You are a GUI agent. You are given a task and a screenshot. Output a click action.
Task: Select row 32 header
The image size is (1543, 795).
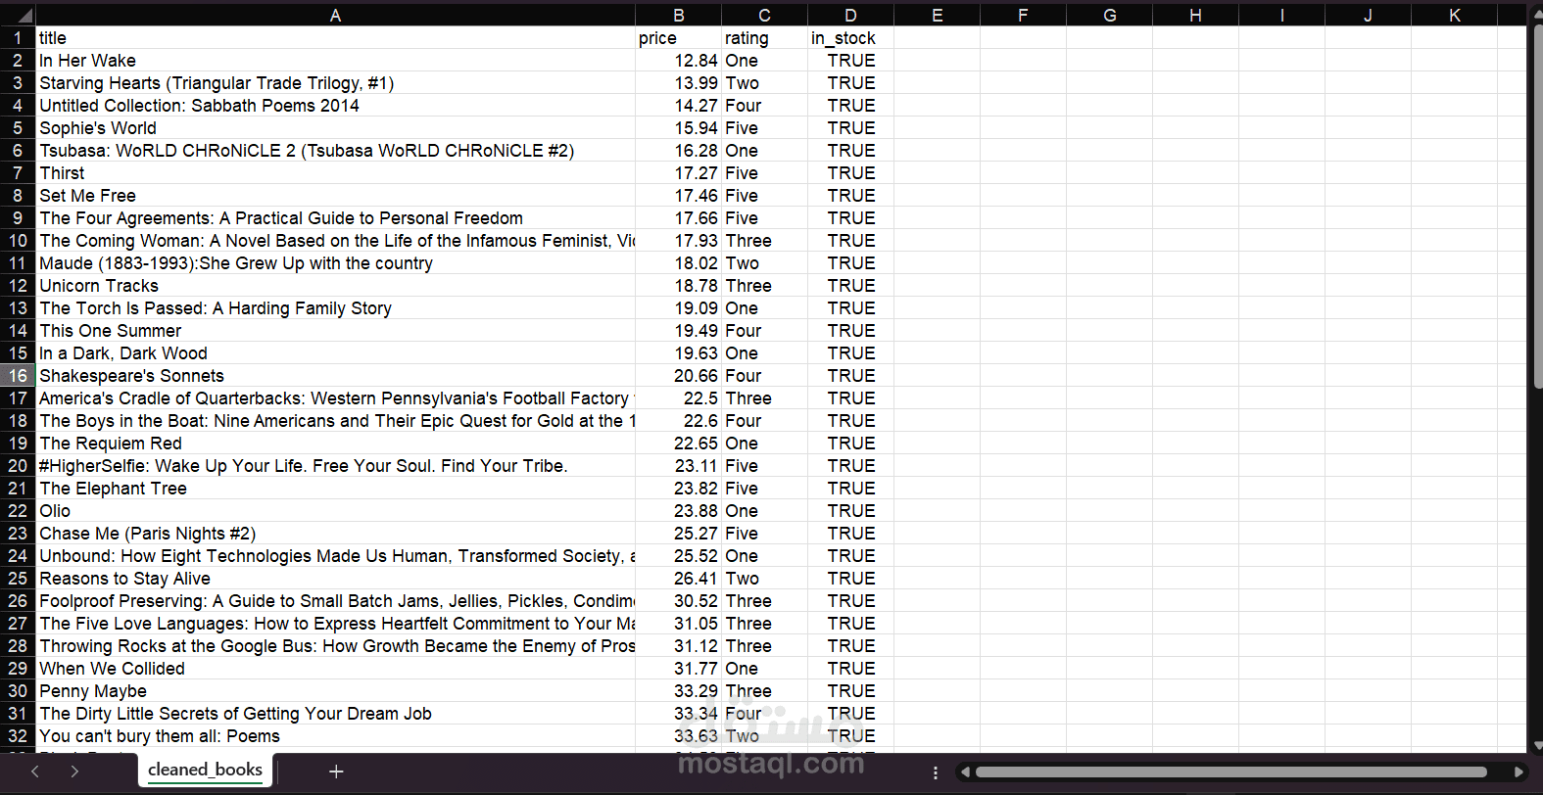[x=18, y=736]
